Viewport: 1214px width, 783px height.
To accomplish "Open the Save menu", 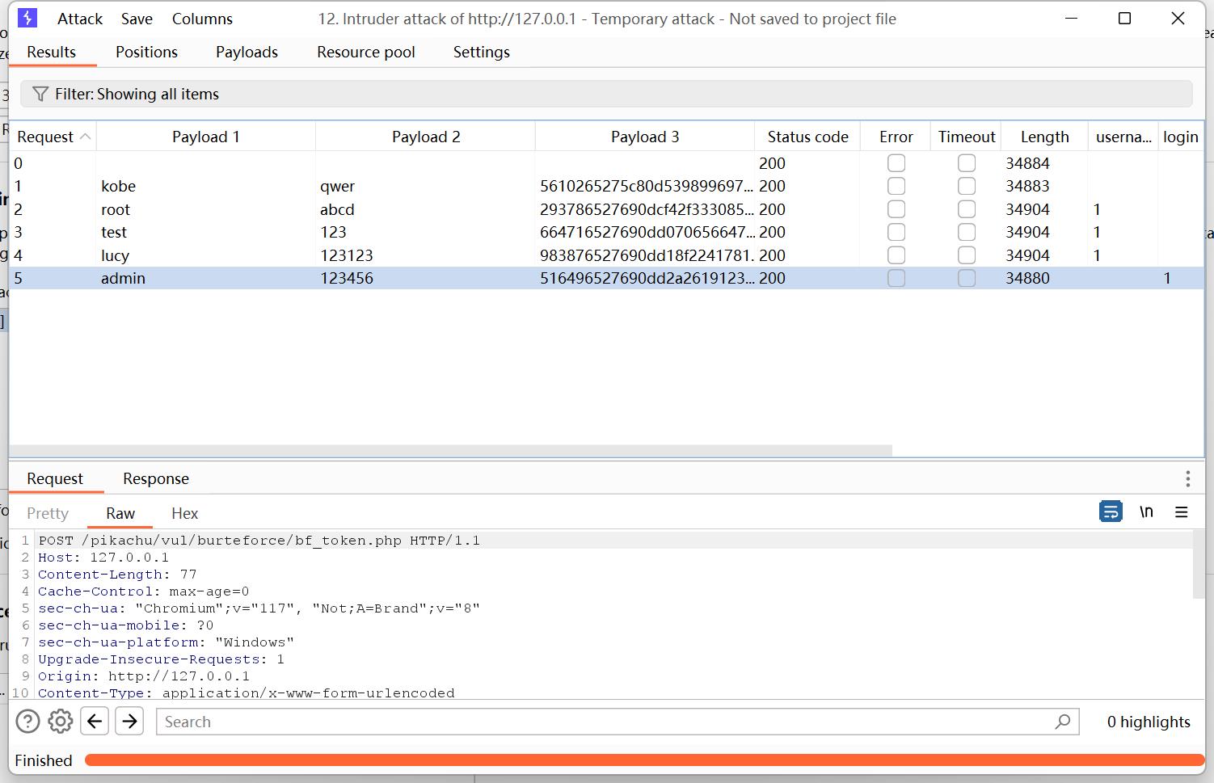I will click(137, 19).
